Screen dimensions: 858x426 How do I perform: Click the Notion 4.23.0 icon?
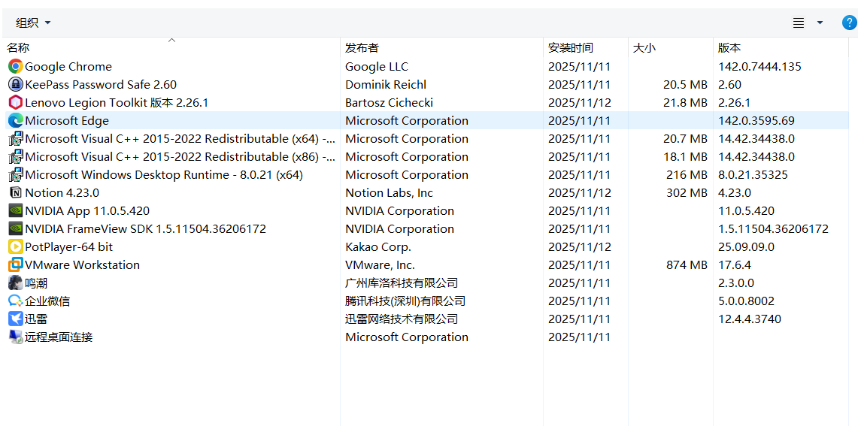coord(15,193)
